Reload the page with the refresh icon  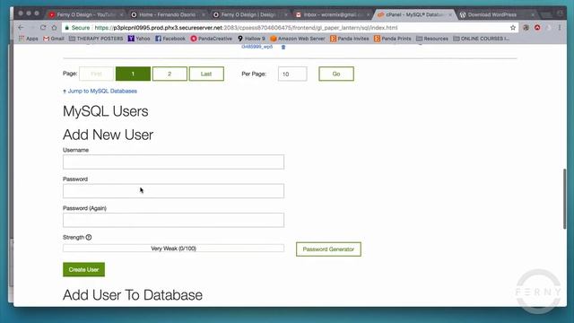(x=43, y=28)
